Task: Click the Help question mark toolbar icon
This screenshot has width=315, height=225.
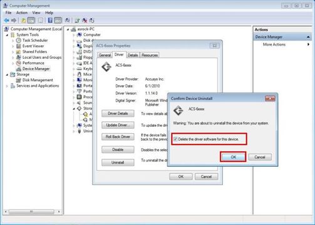Action: [x=50, y=20]
